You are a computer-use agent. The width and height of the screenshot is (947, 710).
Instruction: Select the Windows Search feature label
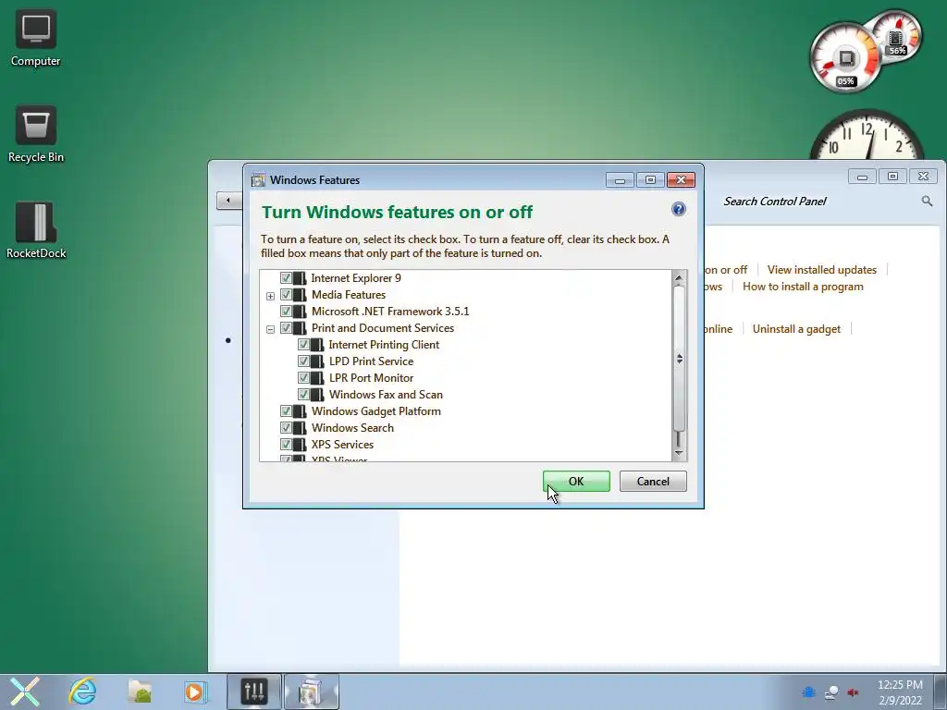[x=352, y=428]
